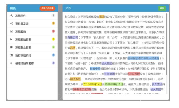This screenshot has width=179, height=108.
Task: Click the 文本 panel title
Action: click(x=68, y=8)
